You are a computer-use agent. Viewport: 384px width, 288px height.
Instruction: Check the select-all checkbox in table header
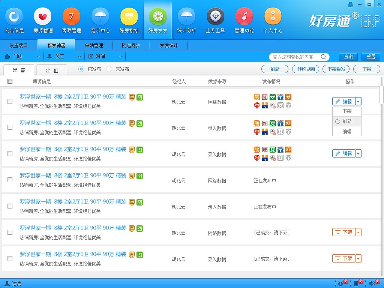(10, 81)
